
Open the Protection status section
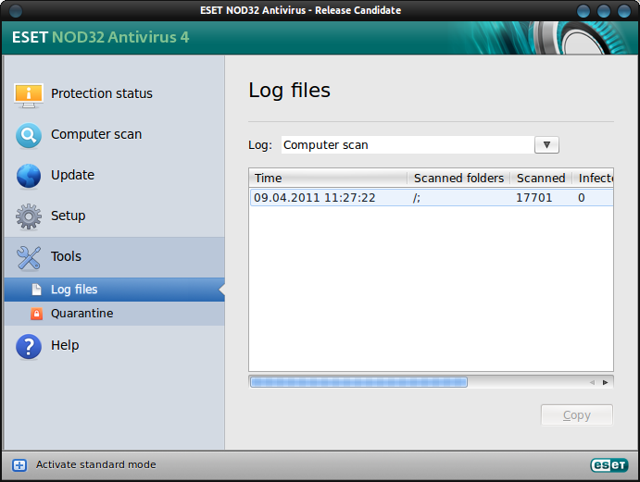[x=114, y=94]
